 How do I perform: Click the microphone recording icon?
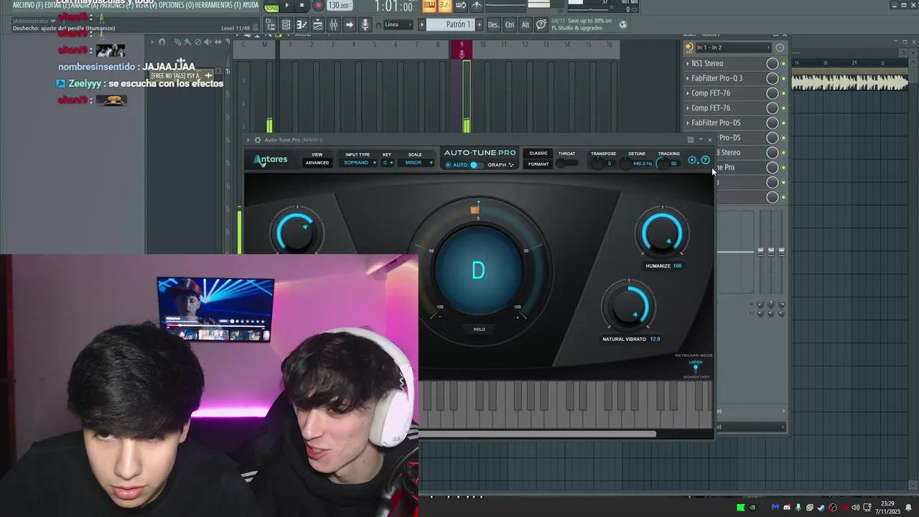(x=365, y=24)
